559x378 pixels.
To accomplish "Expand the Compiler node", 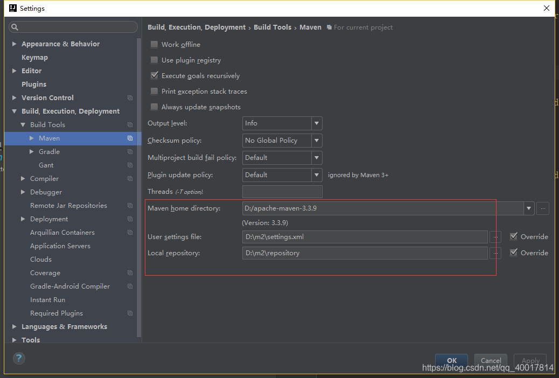I will tap(23, 178).
